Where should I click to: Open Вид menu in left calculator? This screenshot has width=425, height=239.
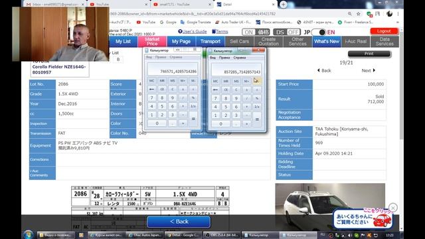click(149, 57)
